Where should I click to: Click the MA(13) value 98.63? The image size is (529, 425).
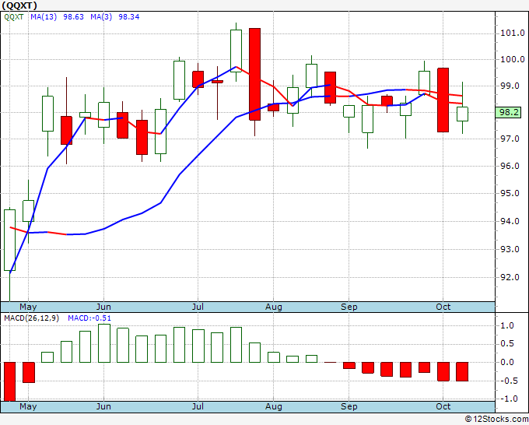[74, 17]
